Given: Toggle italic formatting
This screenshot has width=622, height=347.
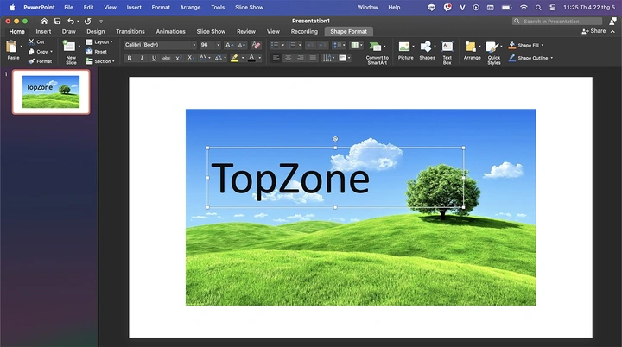Looking at the screenshot, I should pyautogui.click(x=142, y=58).
